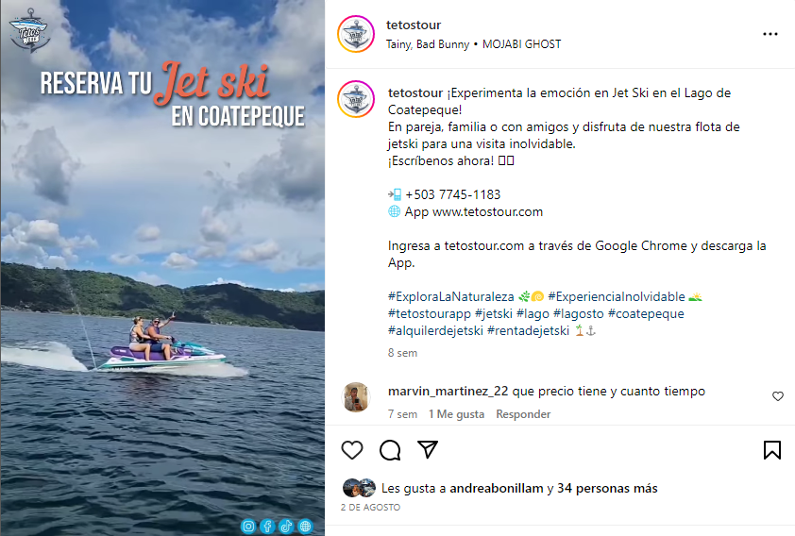The height and width of the screenshot is (536, 795).
Task: Click the Facebook icon on the video
Action: [x=267, y=527]
